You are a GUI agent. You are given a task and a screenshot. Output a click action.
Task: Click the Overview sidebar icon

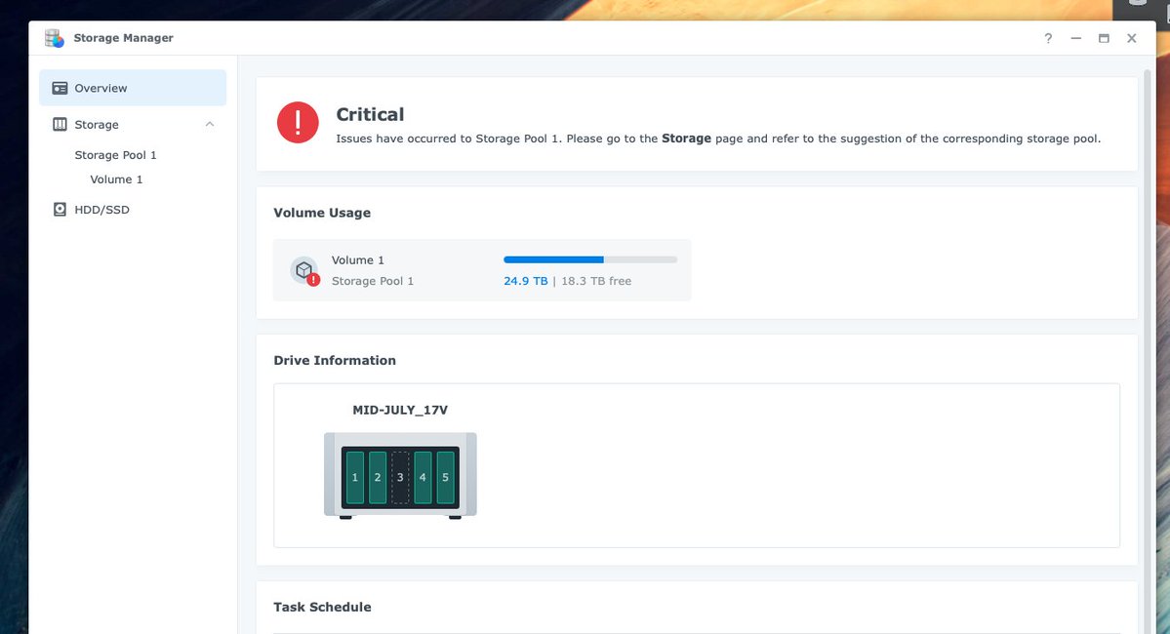[60, 88]
